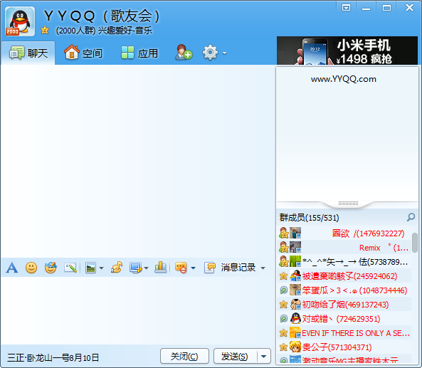This screenshot has height=368, width=422.
Task: Click into the message input area
Action: tap(138, 310)
